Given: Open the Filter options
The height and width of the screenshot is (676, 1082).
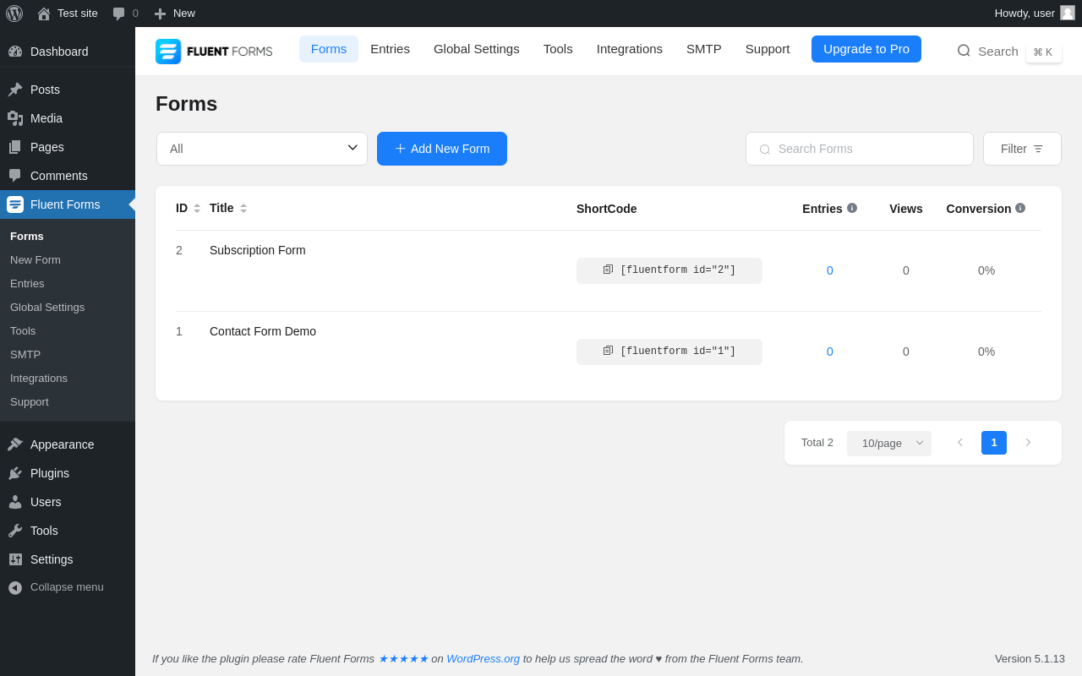Looking at the screenshot, I should click(1022, 149).
